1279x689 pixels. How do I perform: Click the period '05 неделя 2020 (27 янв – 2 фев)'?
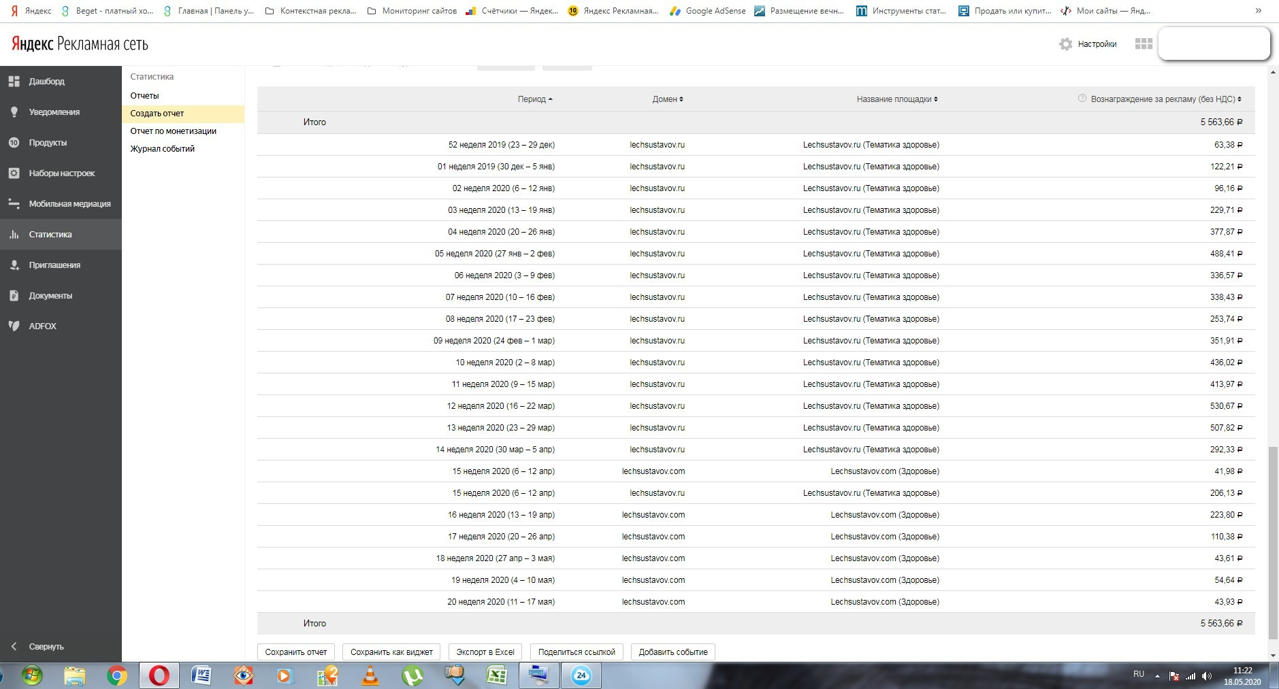click(x=495, y=254)
